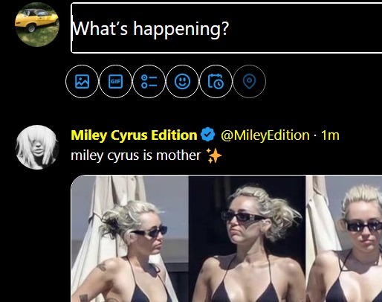
Task: Click the schedule post calendar icon
Action: click(x=216, y=81)
